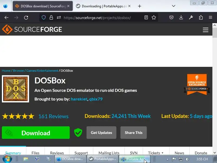Click the wrench tools icon
217x163 pixels.
tap(191, 17)
